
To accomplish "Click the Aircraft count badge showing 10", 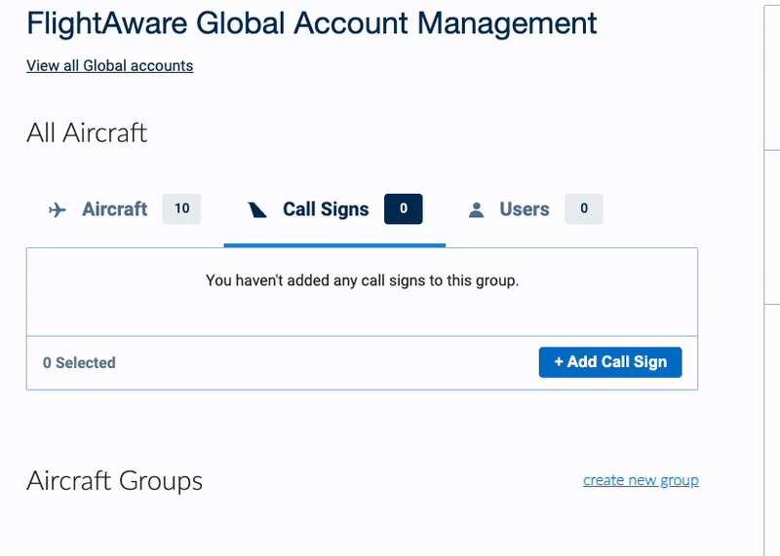I will coord(181,208).
